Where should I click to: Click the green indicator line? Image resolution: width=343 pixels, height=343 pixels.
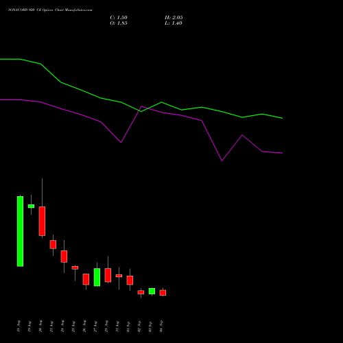coord(141,111)
